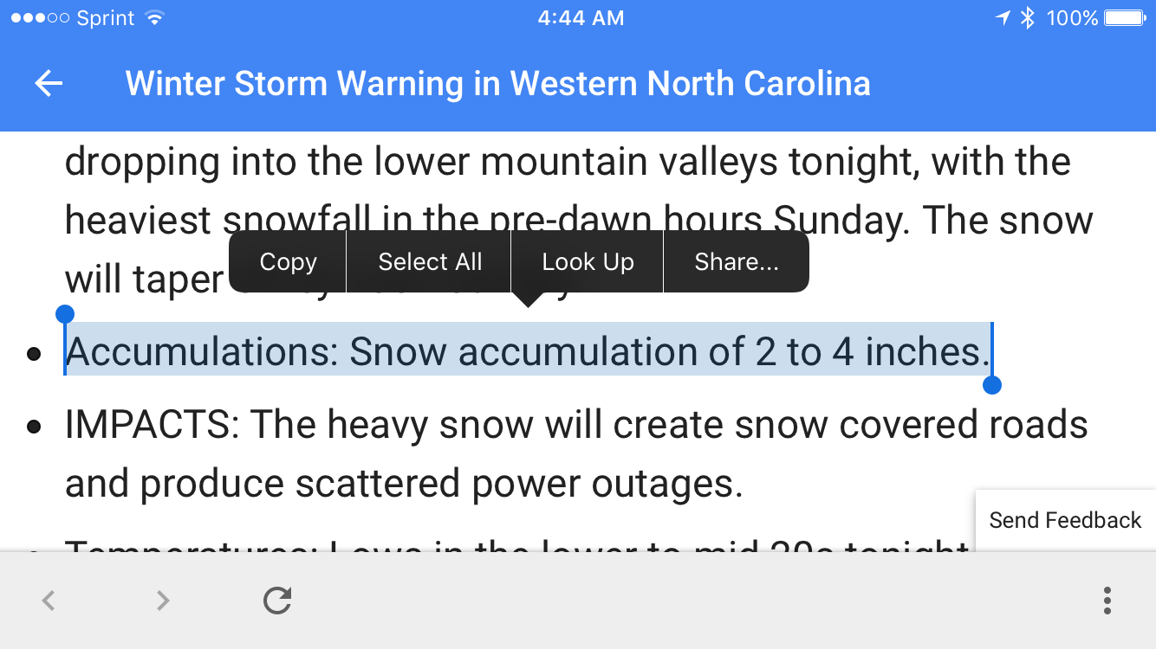The width and height of the screenshot is (1156, 649).
Task: Open the three-dot more options menu
Action: (1107, 600)
